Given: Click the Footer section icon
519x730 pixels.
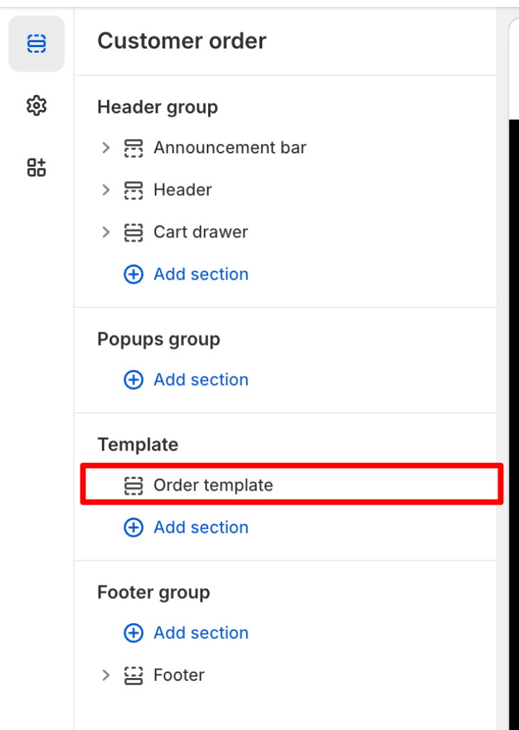Looking at the screenshot, I should click(133, 675).
